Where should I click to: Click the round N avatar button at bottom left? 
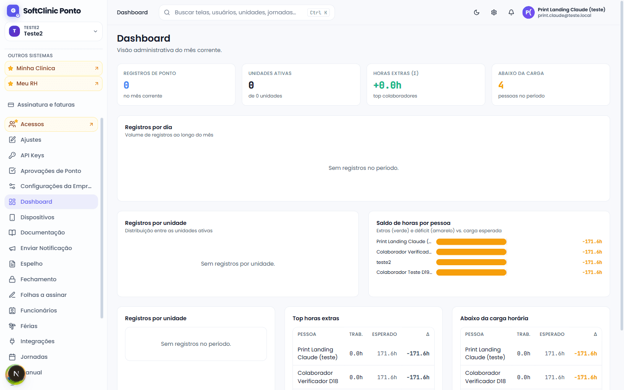point(16,374)
